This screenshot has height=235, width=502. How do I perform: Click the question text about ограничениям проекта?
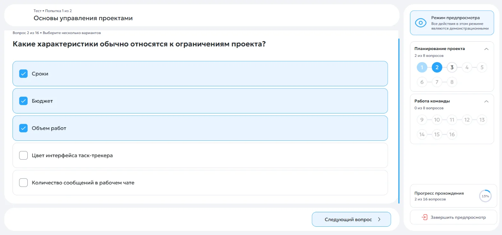(x=139, y=44)
